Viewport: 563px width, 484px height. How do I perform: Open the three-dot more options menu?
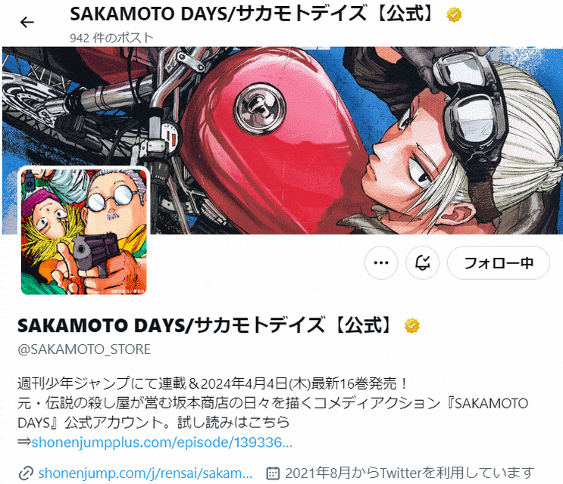[381, 262]
